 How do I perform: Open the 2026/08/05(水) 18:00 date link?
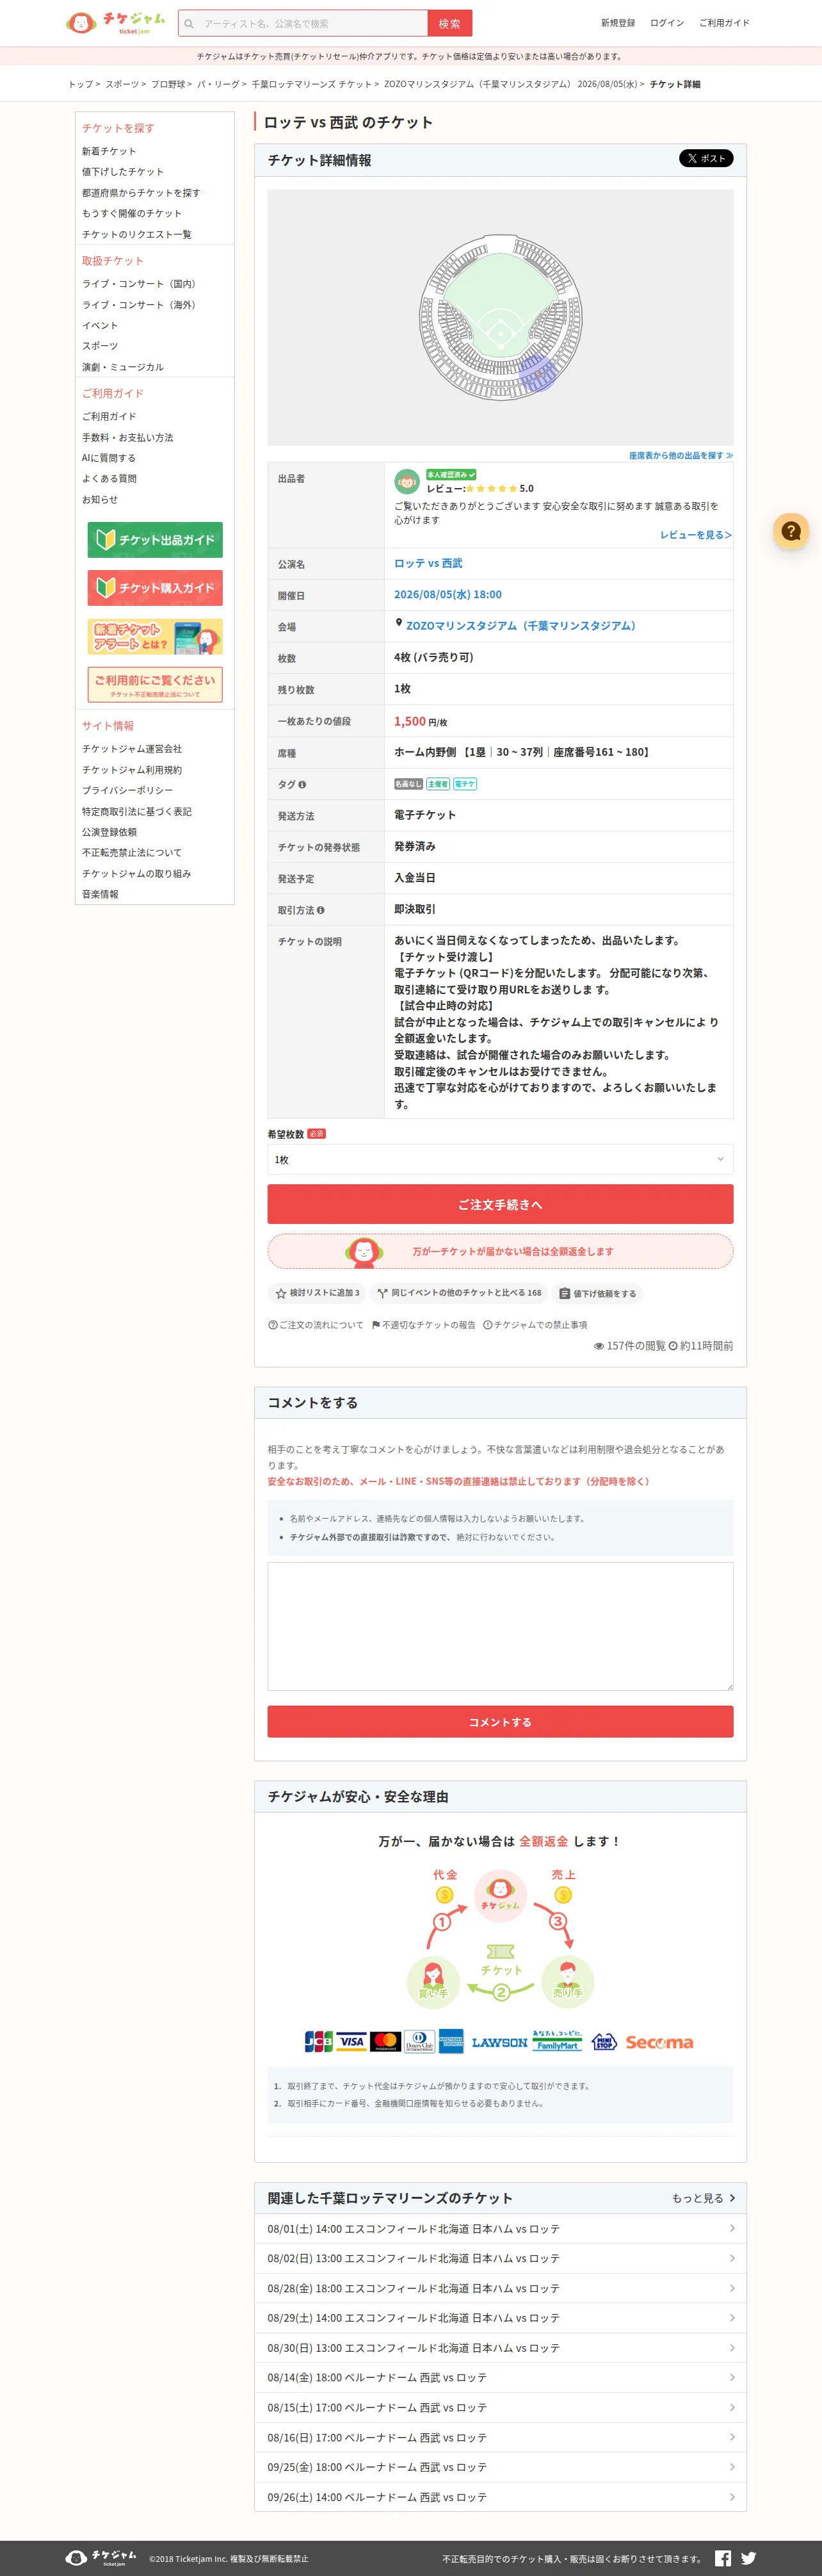(448, 594)
